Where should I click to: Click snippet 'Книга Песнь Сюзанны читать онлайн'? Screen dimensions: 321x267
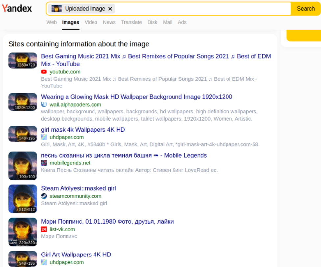pyautogui.click(x=129, y=170)
